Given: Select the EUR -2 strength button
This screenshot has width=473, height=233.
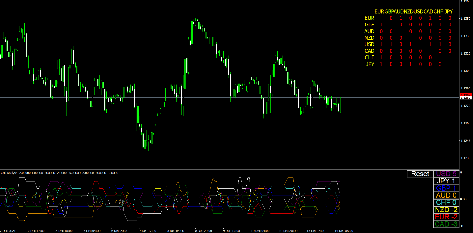Looking at the screenshot, I should (446, 217).
